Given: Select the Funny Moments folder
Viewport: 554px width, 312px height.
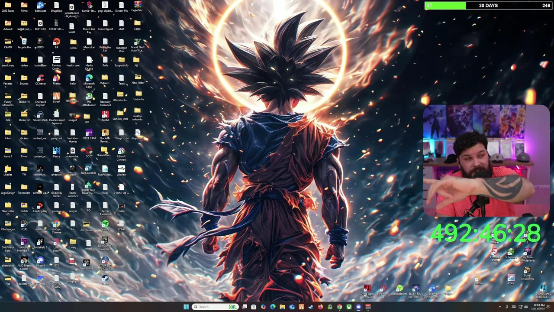Looking at the screenshot, I should [8, 99].
